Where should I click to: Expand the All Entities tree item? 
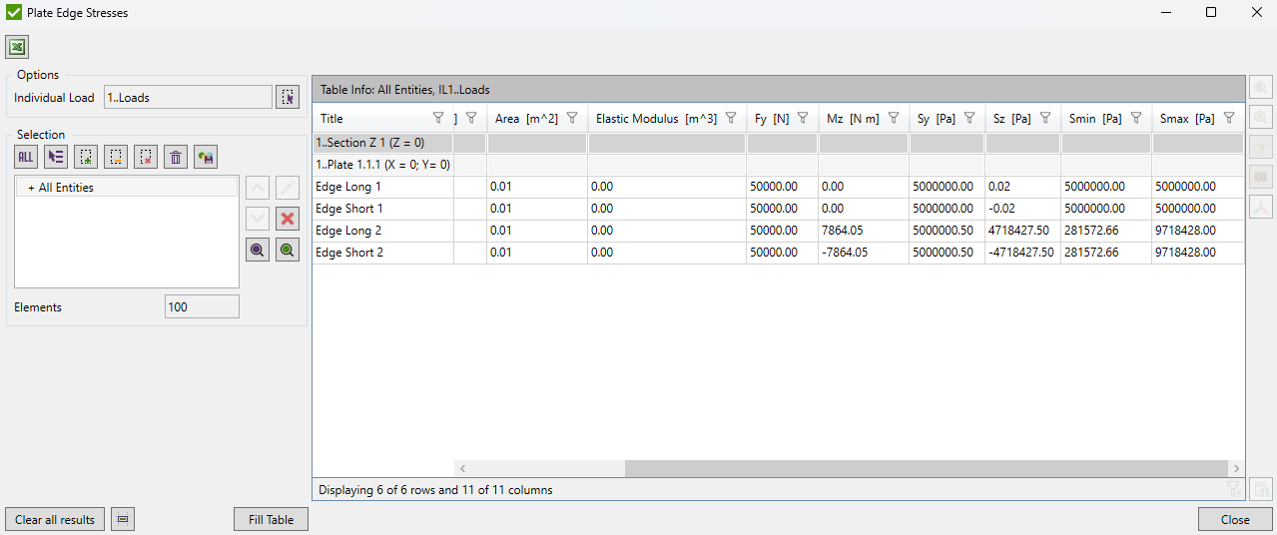(x=31, y=188)
